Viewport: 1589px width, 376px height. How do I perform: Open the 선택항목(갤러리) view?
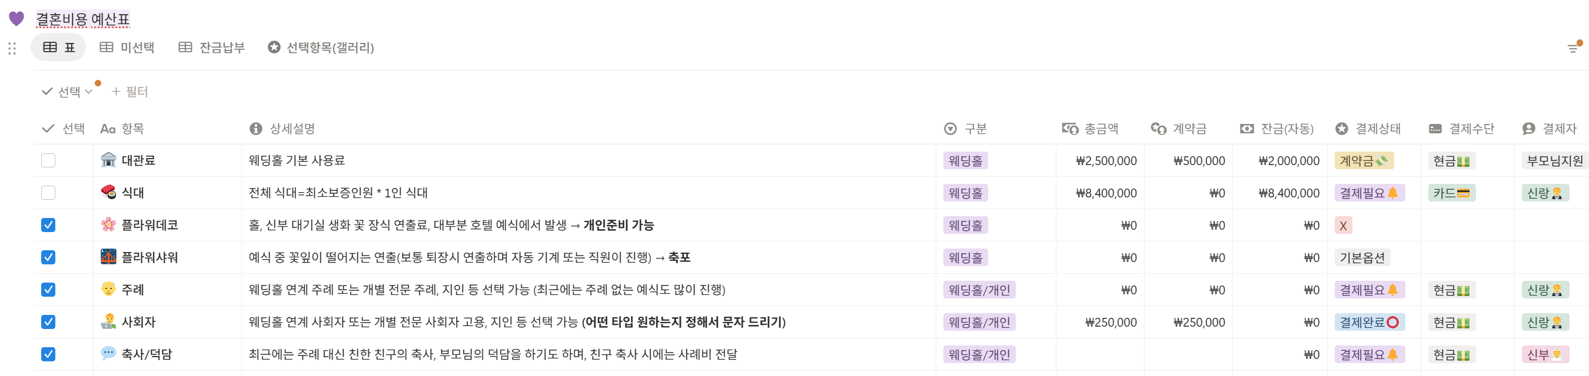point(321,48)
